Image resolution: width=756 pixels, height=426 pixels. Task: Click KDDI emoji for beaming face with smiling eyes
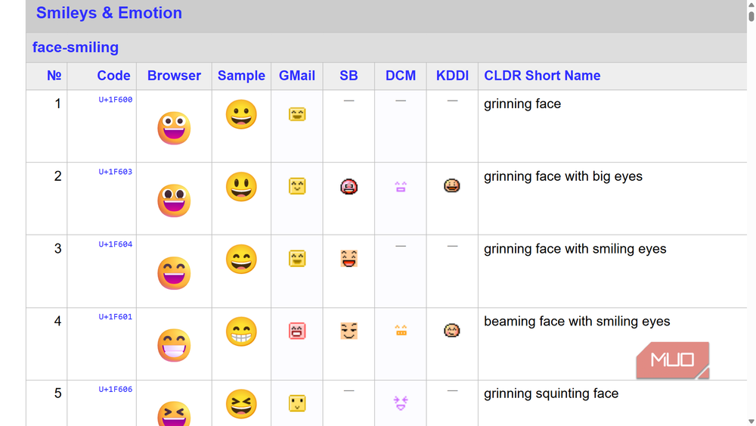452,331
